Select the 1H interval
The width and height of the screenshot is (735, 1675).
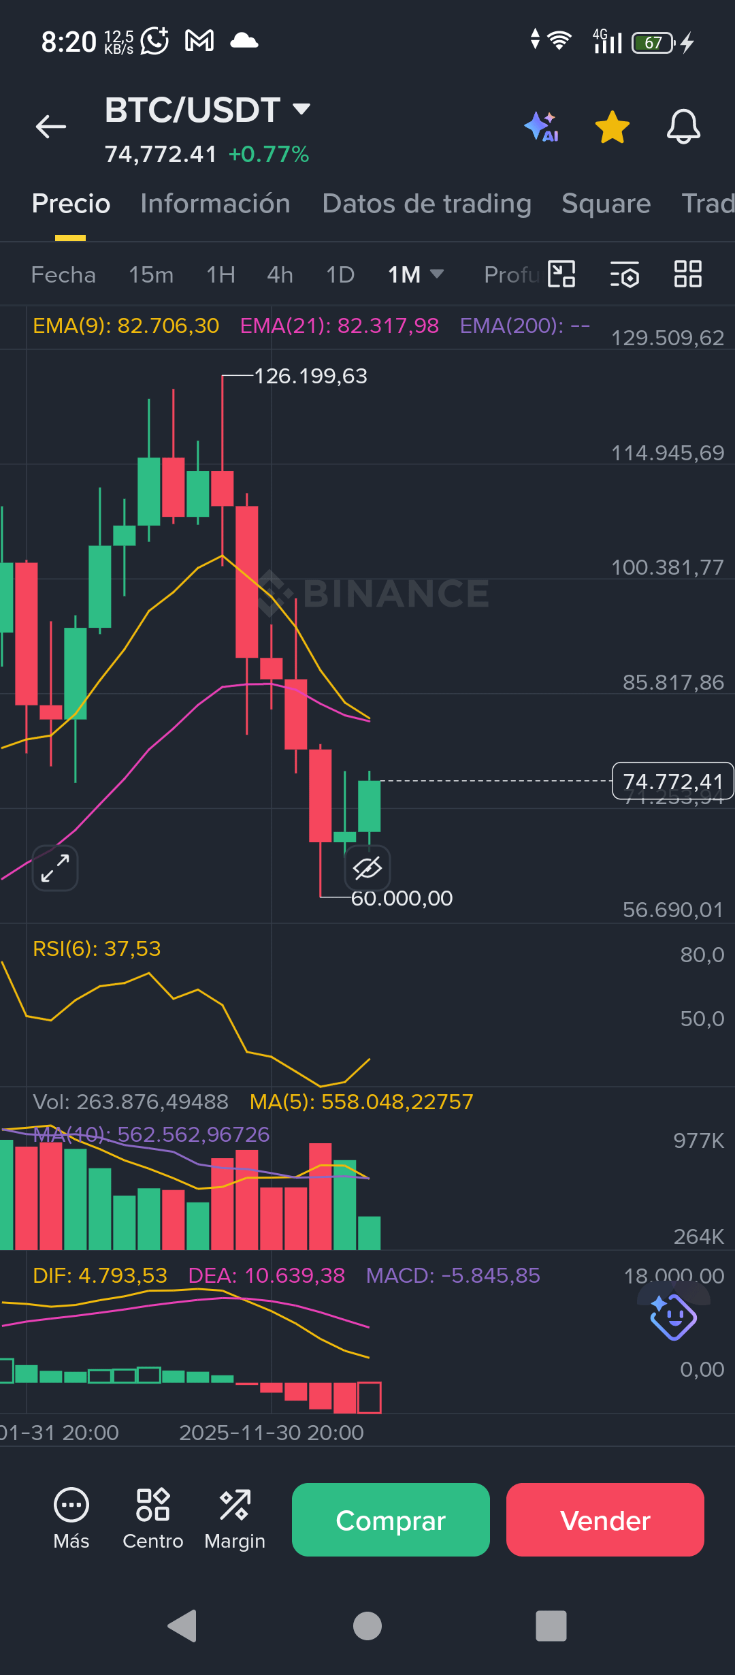tap(220, 275)
